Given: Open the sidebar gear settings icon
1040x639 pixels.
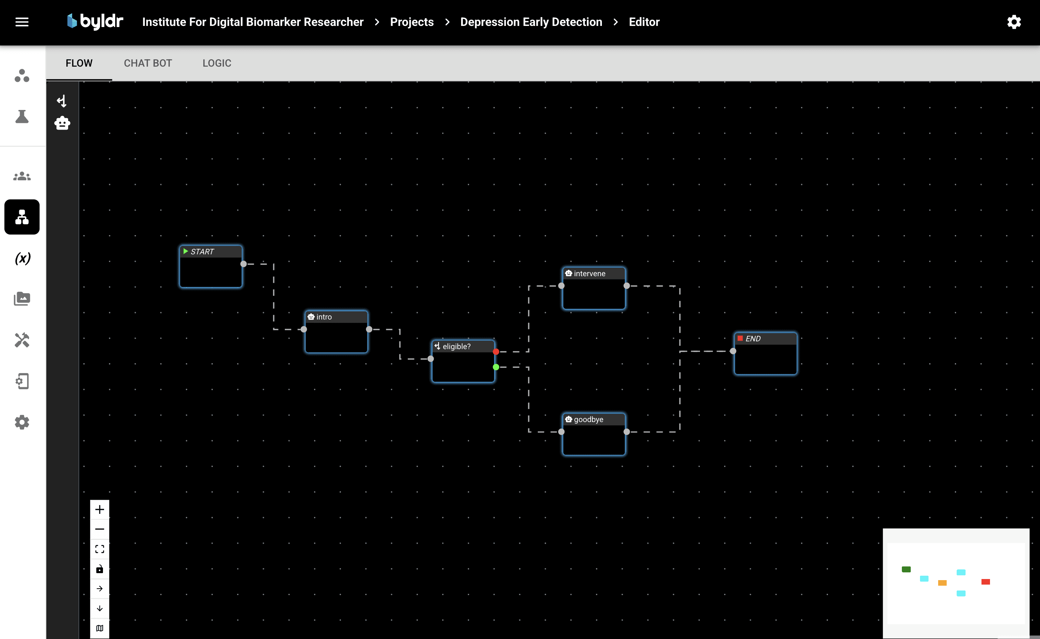Looking at the screenshot, I should coord(22,422).
